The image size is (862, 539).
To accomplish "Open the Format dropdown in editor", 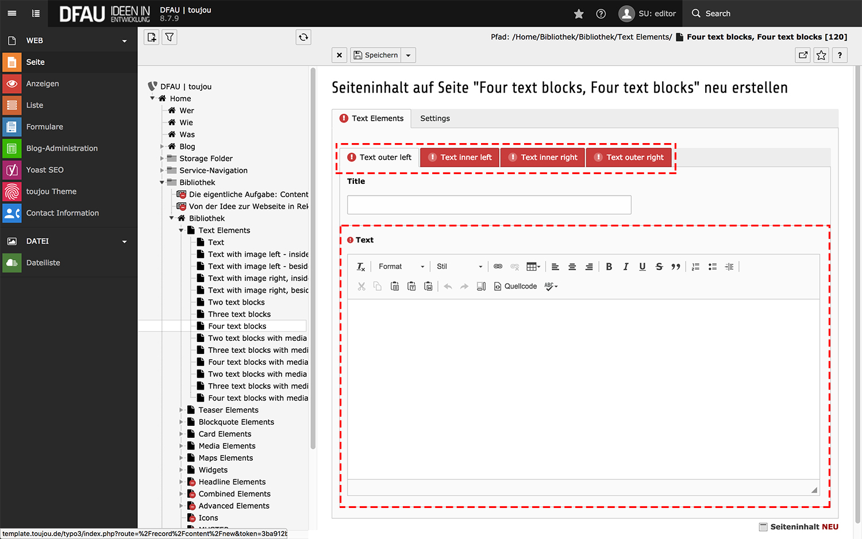I will pos(401,267).
